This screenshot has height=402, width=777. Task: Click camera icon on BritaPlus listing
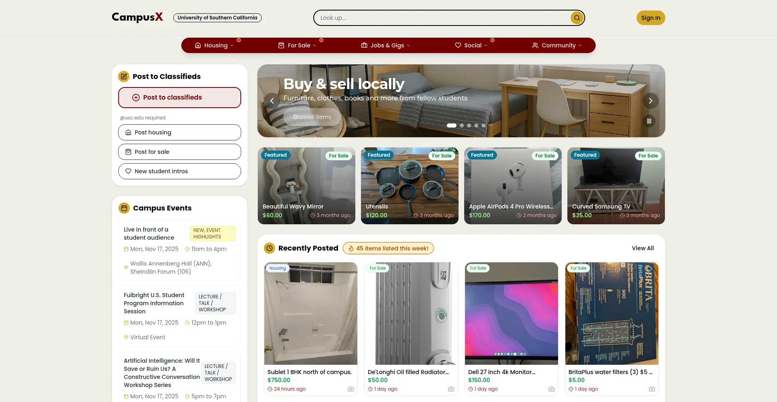pos(652,389)
